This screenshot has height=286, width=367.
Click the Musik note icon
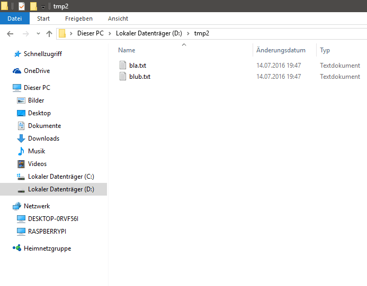point(21,151)
